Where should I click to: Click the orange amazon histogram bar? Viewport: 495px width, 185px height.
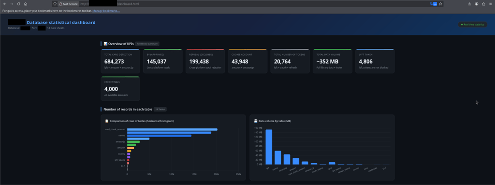point(131,148)
